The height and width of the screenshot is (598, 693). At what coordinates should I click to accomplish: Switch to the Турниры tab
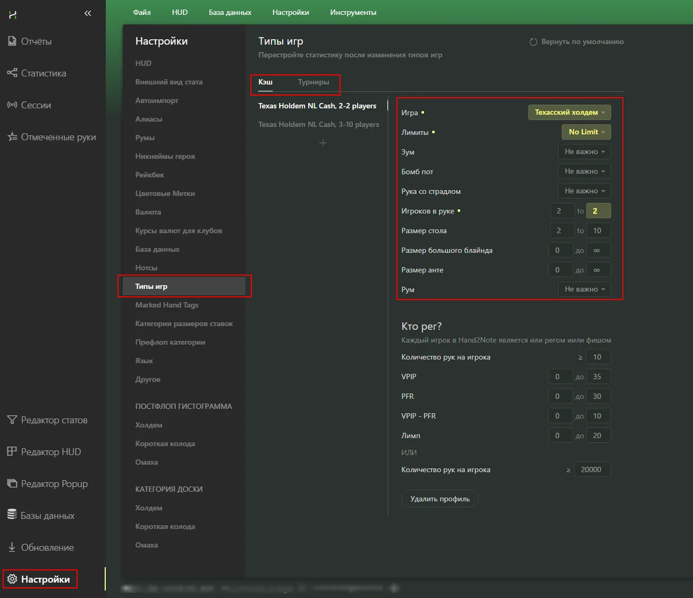[313, 82]
